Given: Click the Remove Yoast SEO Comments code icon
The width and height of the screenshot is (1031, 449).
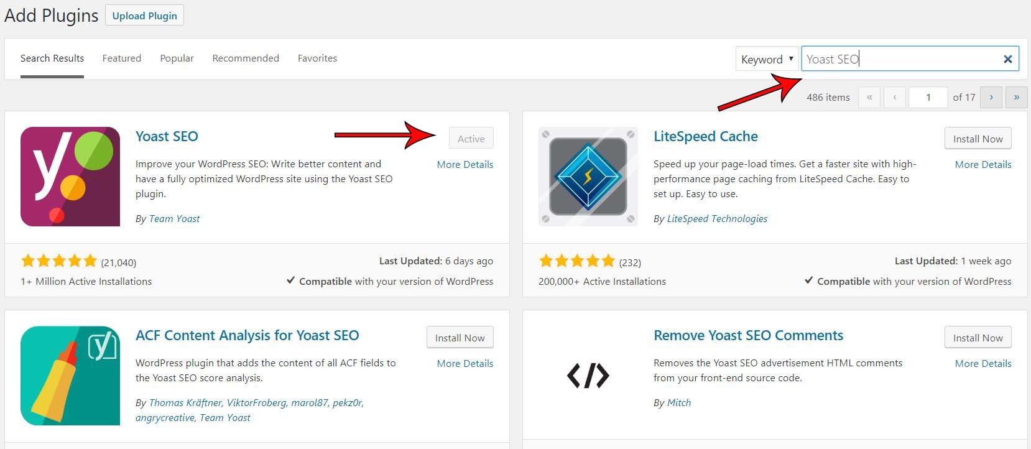Looking at the screenshot, I should [588, 376].
